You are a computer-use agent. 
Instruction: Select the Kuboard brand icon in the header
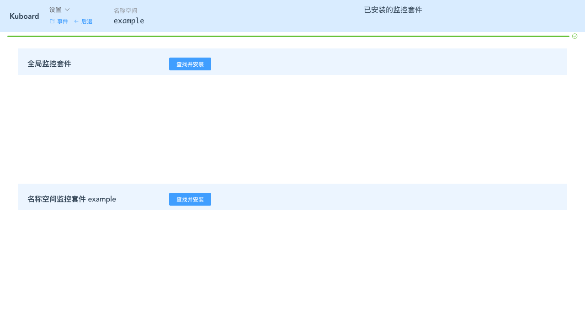pos(24,16)
